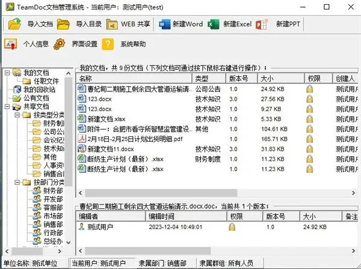Click the 新建Excel icon
Viewport: 361px width, 269px height.
pyautogui.click(x=214, y=24)
